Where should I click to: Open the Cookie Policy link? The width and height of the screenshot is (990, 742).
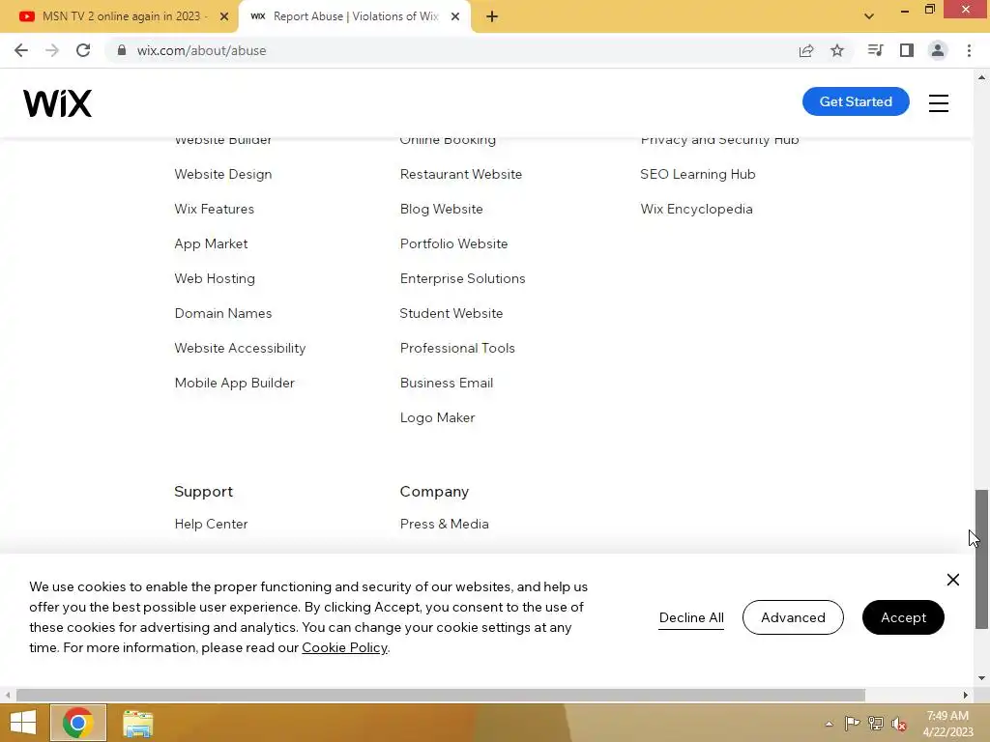[344, 648]
